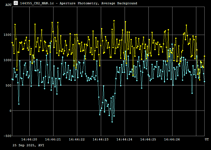Pick the 14:44:24 time axis label
Screen dimensions: 211x150
point(124,139)
